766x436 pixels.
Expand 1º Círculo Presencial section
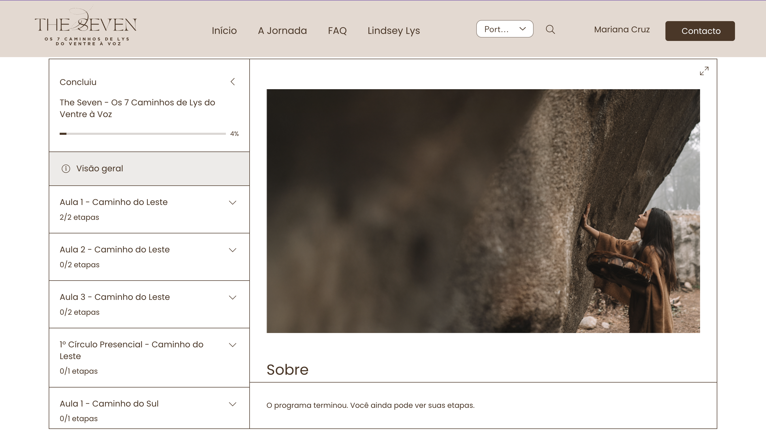click(233, 345)
